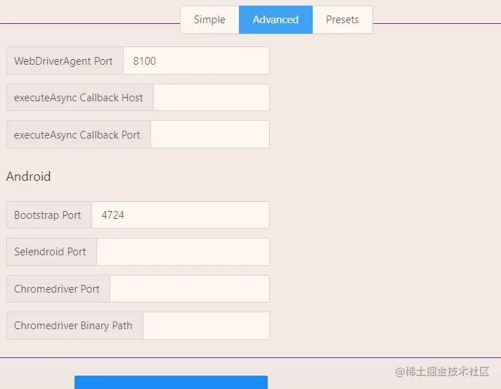
Task: Click the Chromedriver Binary Path label
Action: (x=74, y=326)
